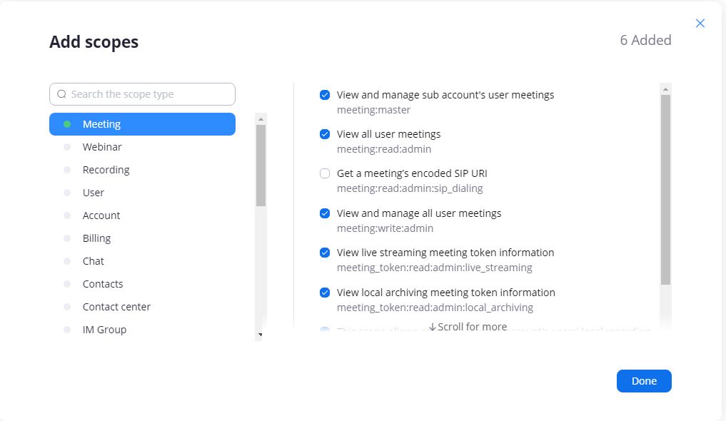The width and height of the screenshot is (726, 421).
Task: Choose the Contact center scope type
Action: [116, 307]
